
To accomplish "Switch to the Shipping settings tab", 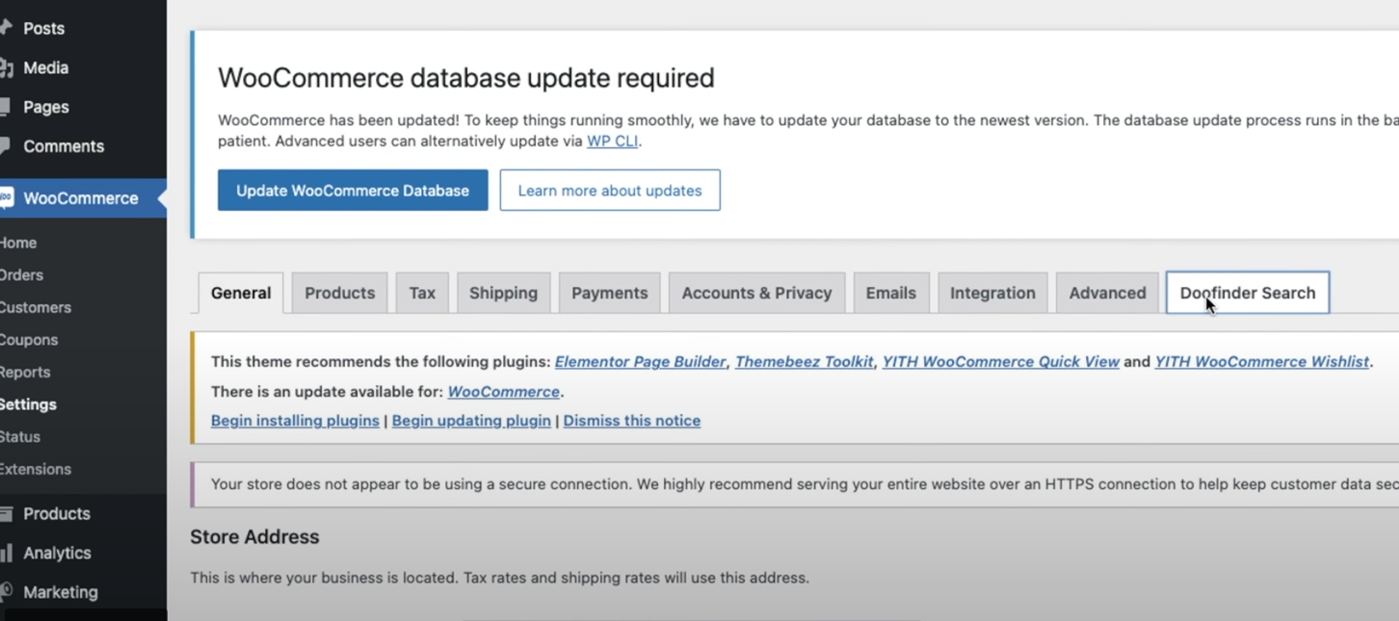I will (503, 293).
